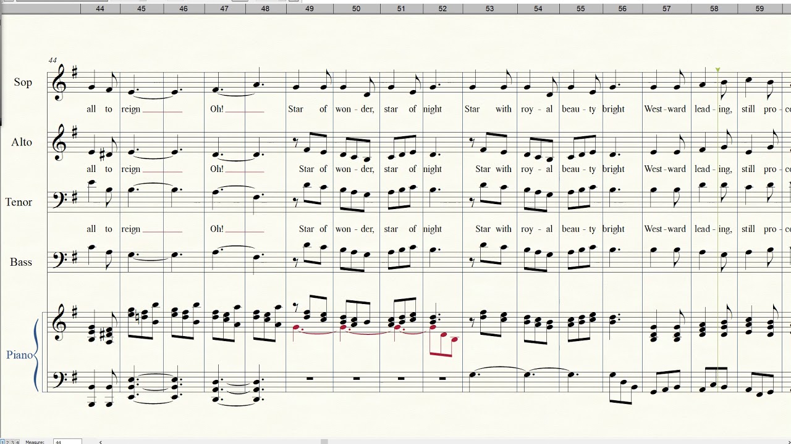Click lyric 'bright' under the Tenor staff
The height and width of the screenshot is (444, 791).
(614, 229)
